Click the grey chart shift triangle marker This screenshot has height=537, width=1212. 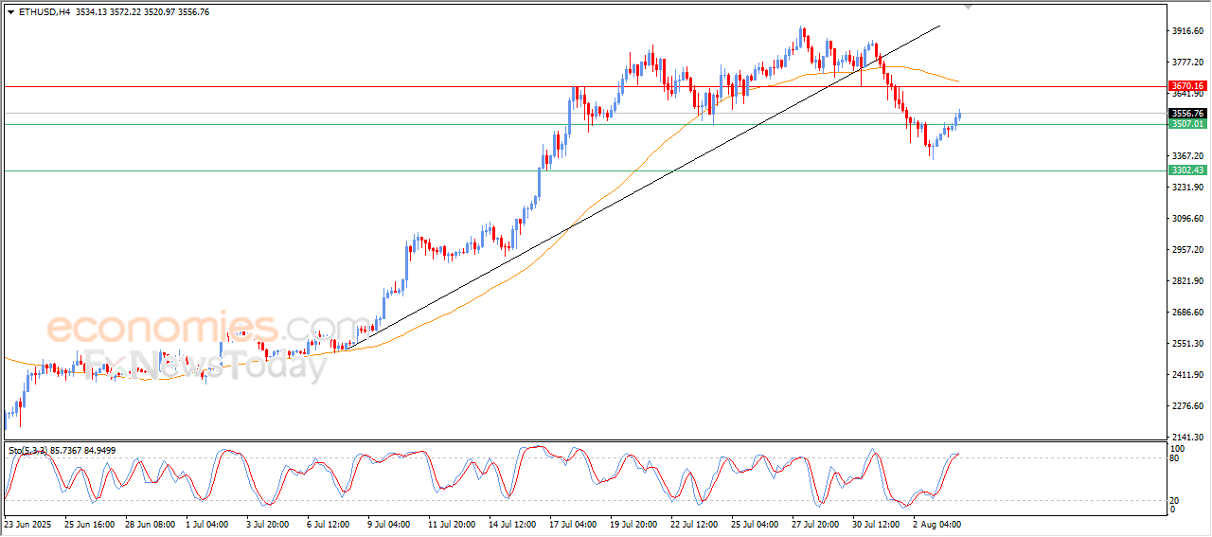click(968, 7)
